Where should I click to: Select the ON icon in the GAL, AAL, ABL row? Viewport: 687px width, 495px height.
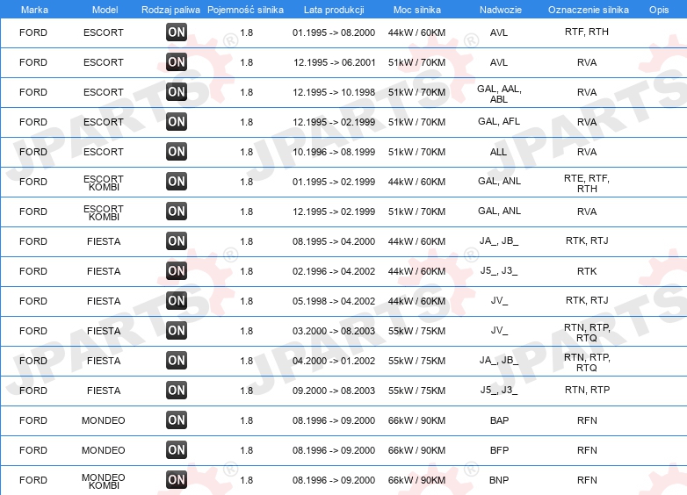[x=177, y=91]
